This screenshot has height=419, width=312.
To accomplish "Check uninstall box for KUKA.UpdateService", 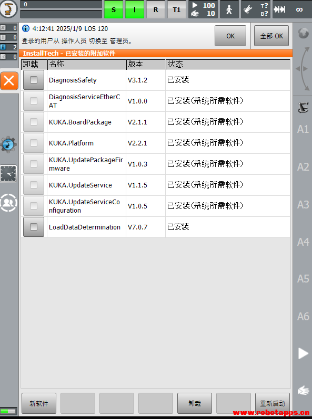I will (x=34, y=185).
